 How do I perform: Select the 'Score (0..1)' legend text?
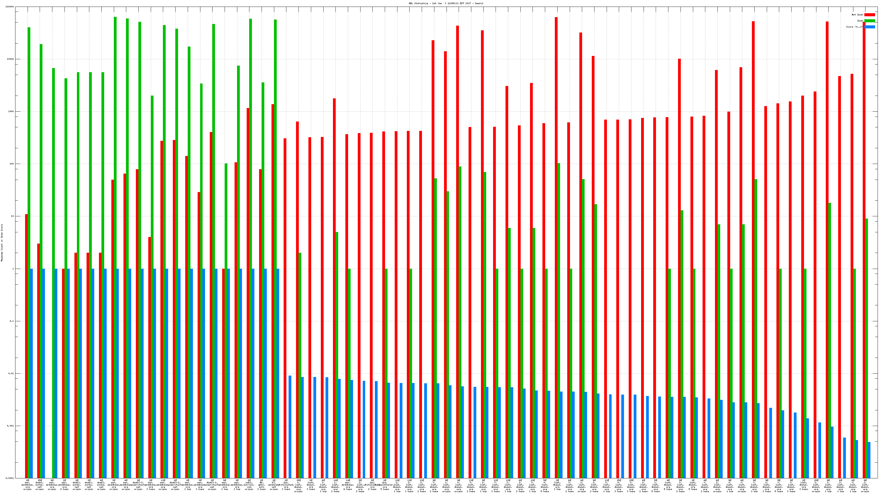pyautogui.click(x=854, y=27)
